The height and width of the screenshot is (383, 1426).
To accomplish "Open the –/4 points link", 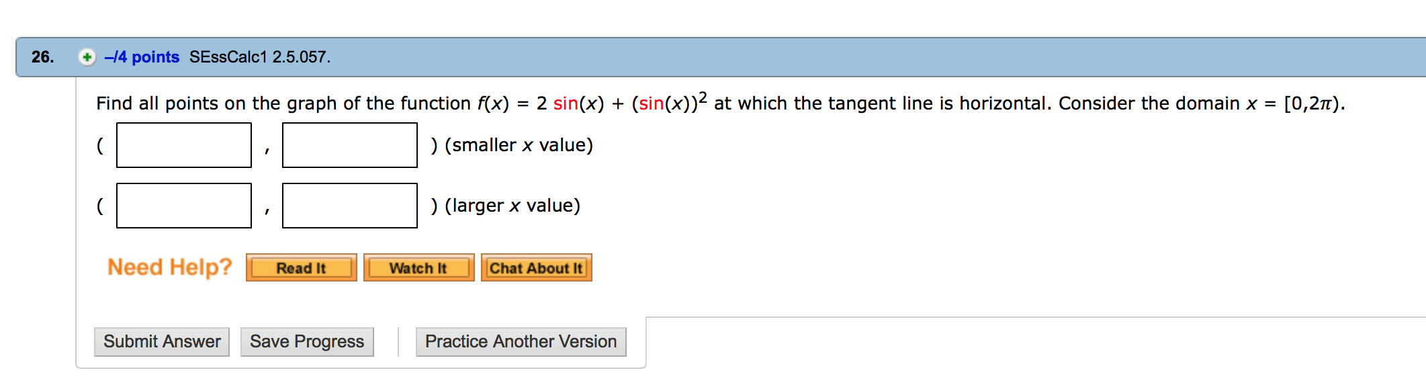I will point(142,57).
